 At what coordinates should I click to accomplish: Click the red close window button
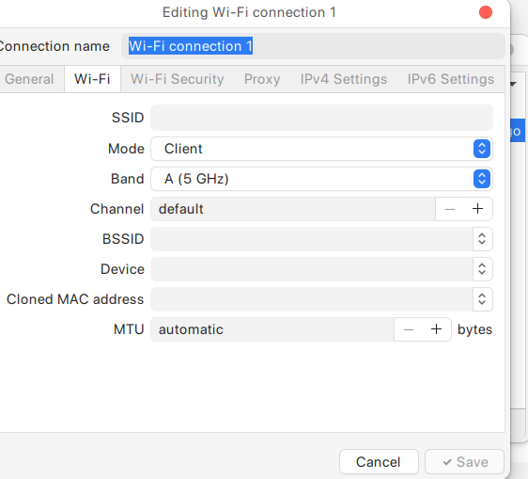click(486, 12)
